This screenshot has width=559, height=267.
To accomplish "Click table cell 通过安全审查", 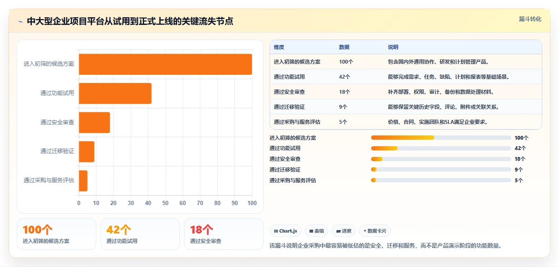I will click(289, 92).
